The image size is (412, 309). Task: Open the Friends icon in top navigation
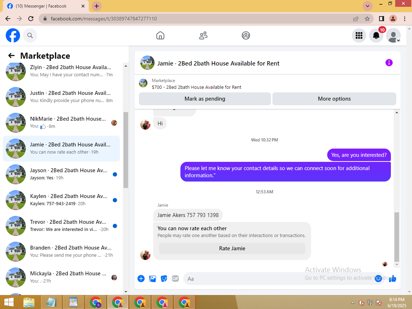(x=203, y=35)
